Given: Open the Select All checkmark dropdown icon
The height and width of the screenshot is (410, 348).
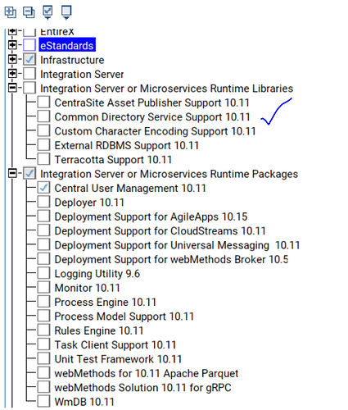Looking at the screenshot, I should pos(47,12).
